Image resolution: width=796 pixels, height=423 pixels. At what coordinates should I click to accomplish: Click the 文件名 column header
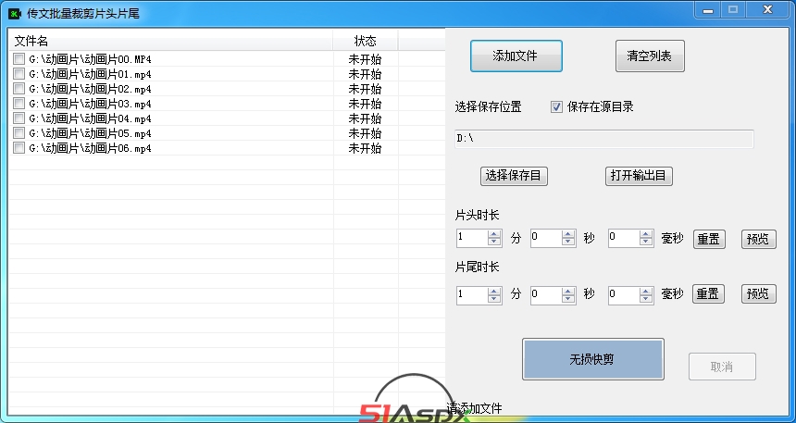click(x=170, y=41)
